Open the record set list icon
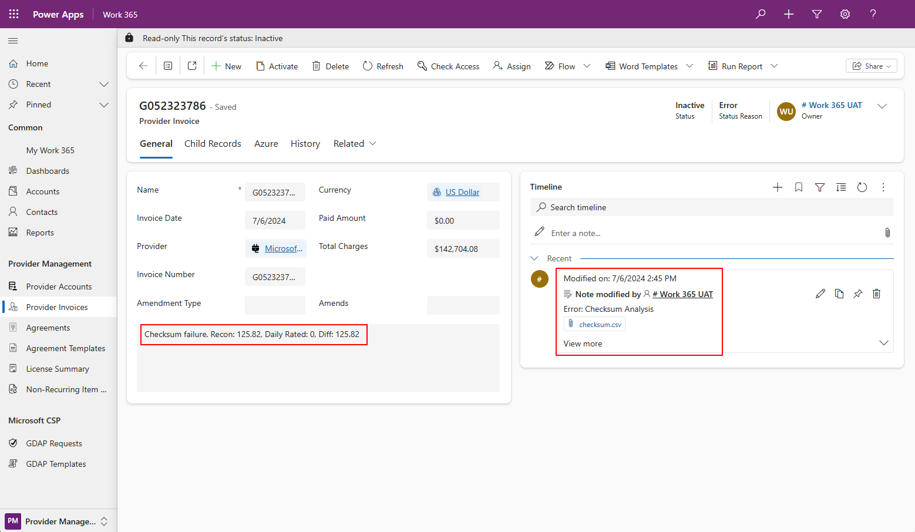Image resolution: width=915 pixels, height=532 pixels. pyautogui.click(x=168, y=66)
